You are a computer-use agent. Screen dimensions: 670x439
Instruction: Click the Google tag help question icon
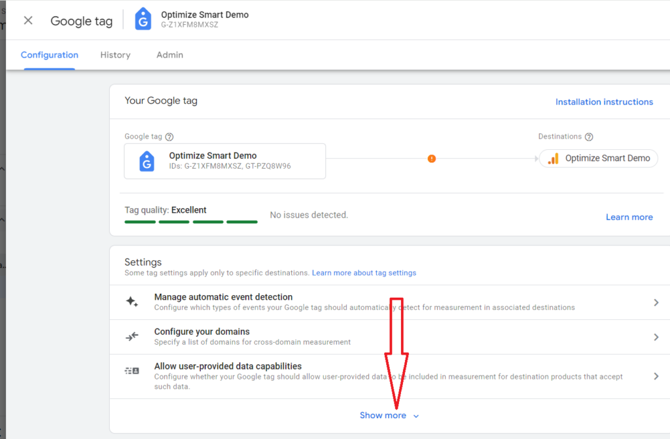[169, 137]
